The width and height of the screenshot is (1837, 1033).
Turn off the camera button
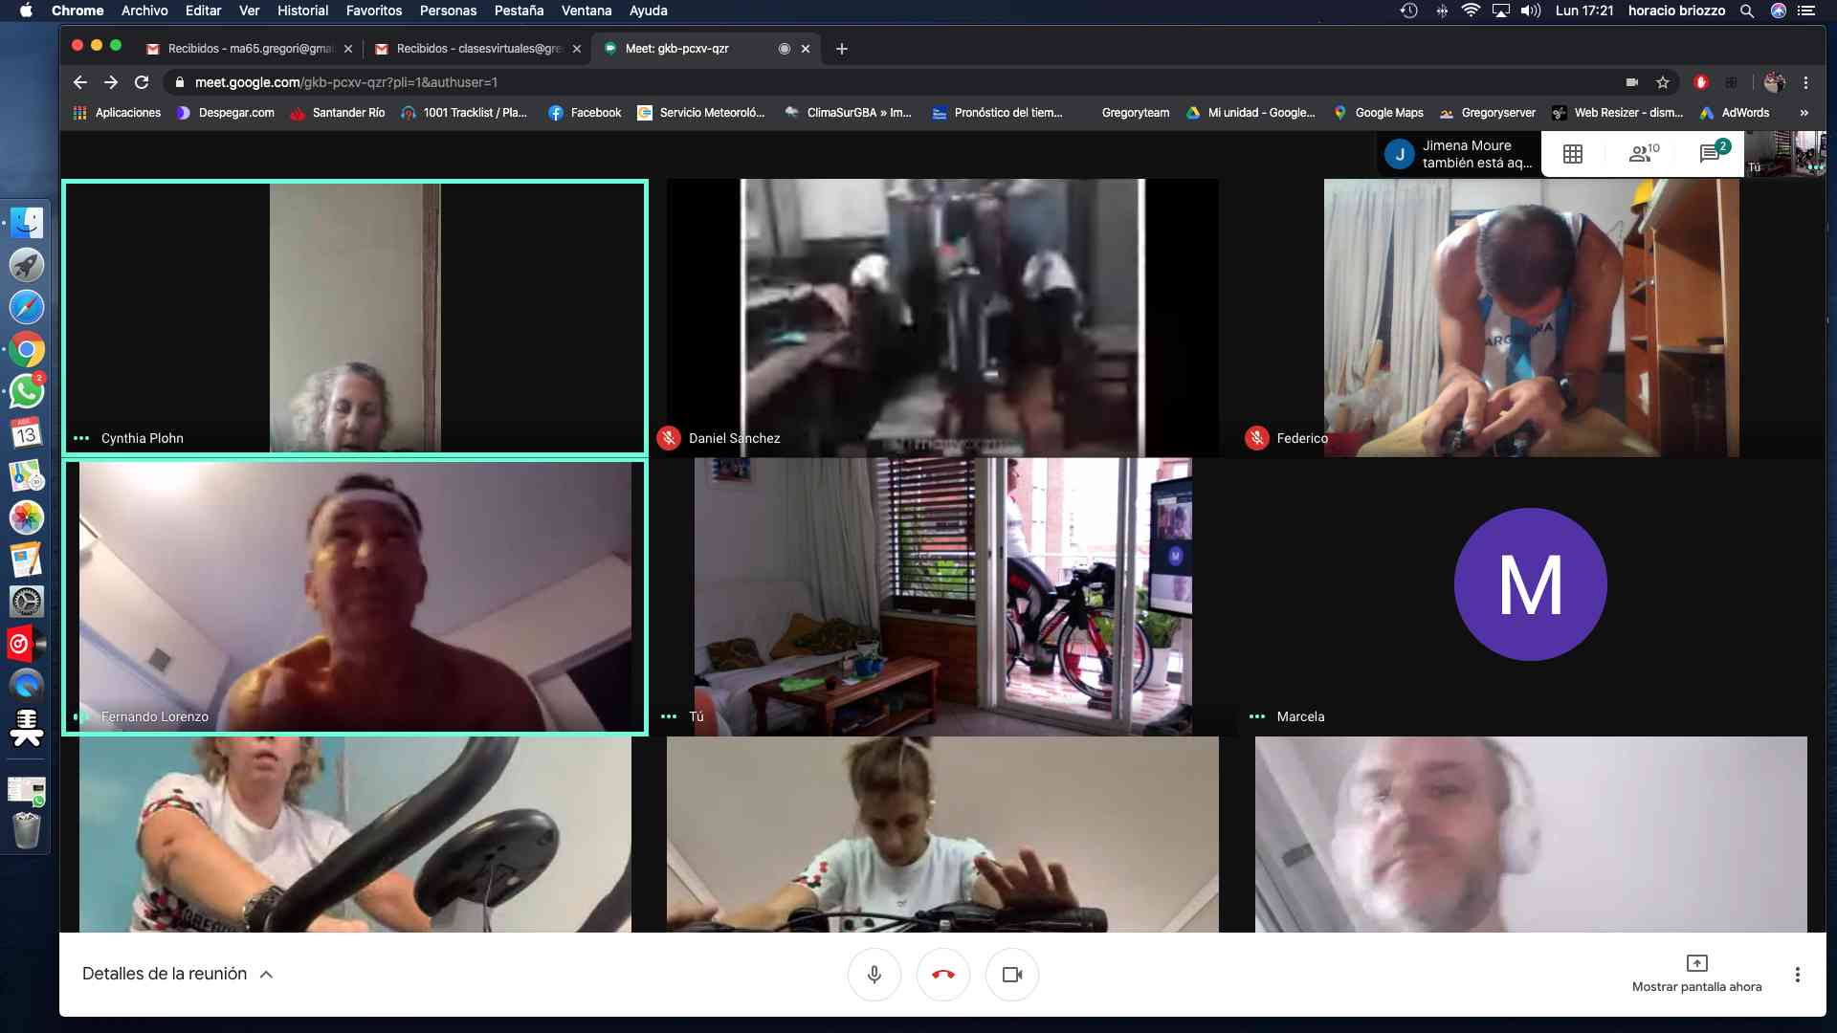click(1011, 975)
